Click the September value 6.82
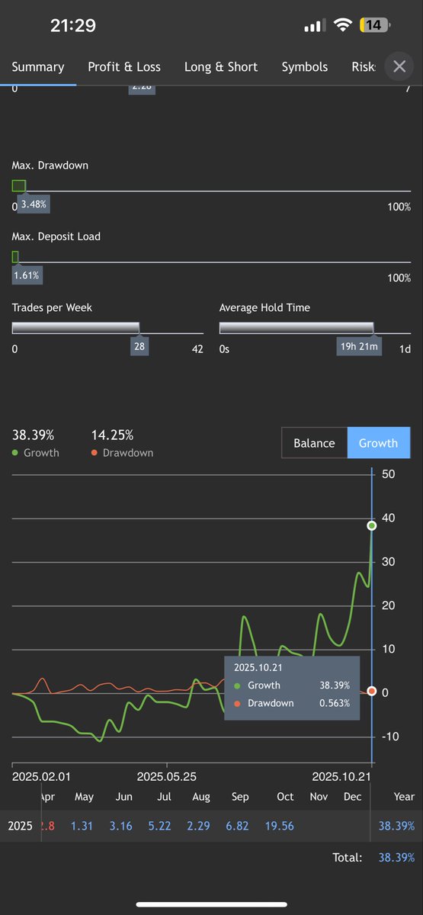 pos(238,826)
